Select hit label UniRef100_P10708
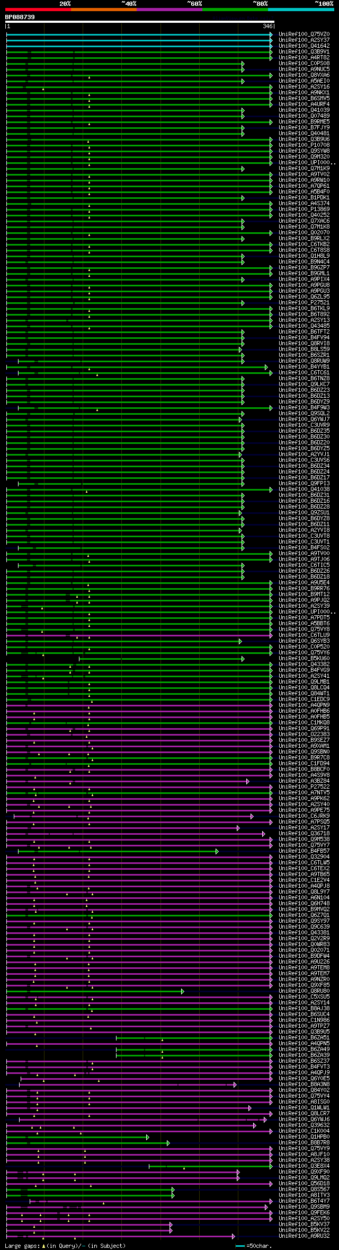 [x=304, y=145]
